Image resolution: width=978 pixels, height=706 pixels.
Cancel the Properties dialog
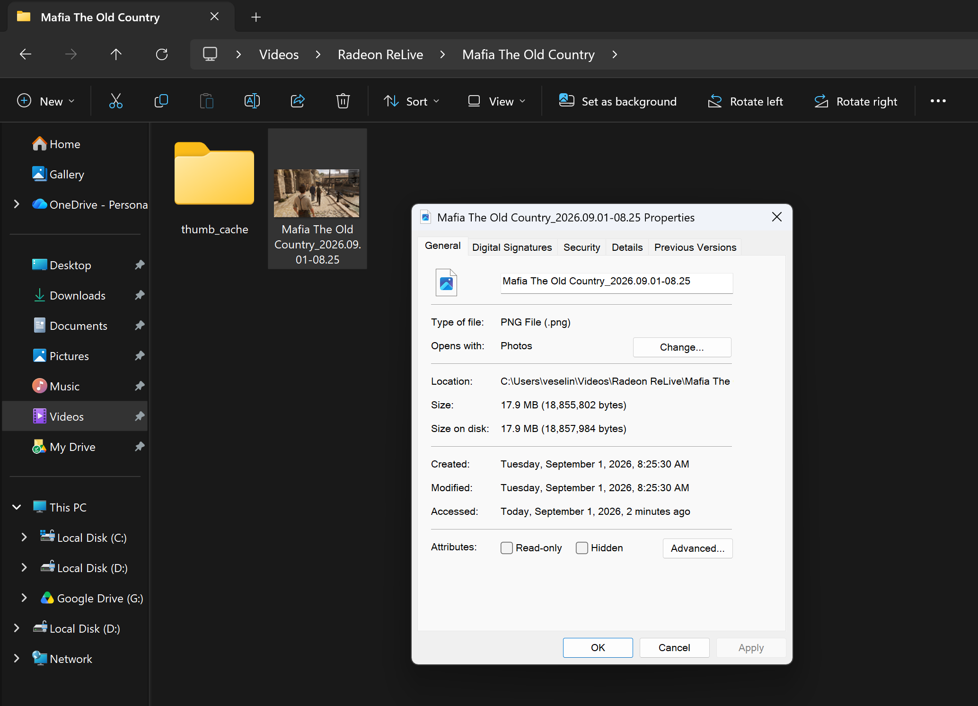coord(675,648)
